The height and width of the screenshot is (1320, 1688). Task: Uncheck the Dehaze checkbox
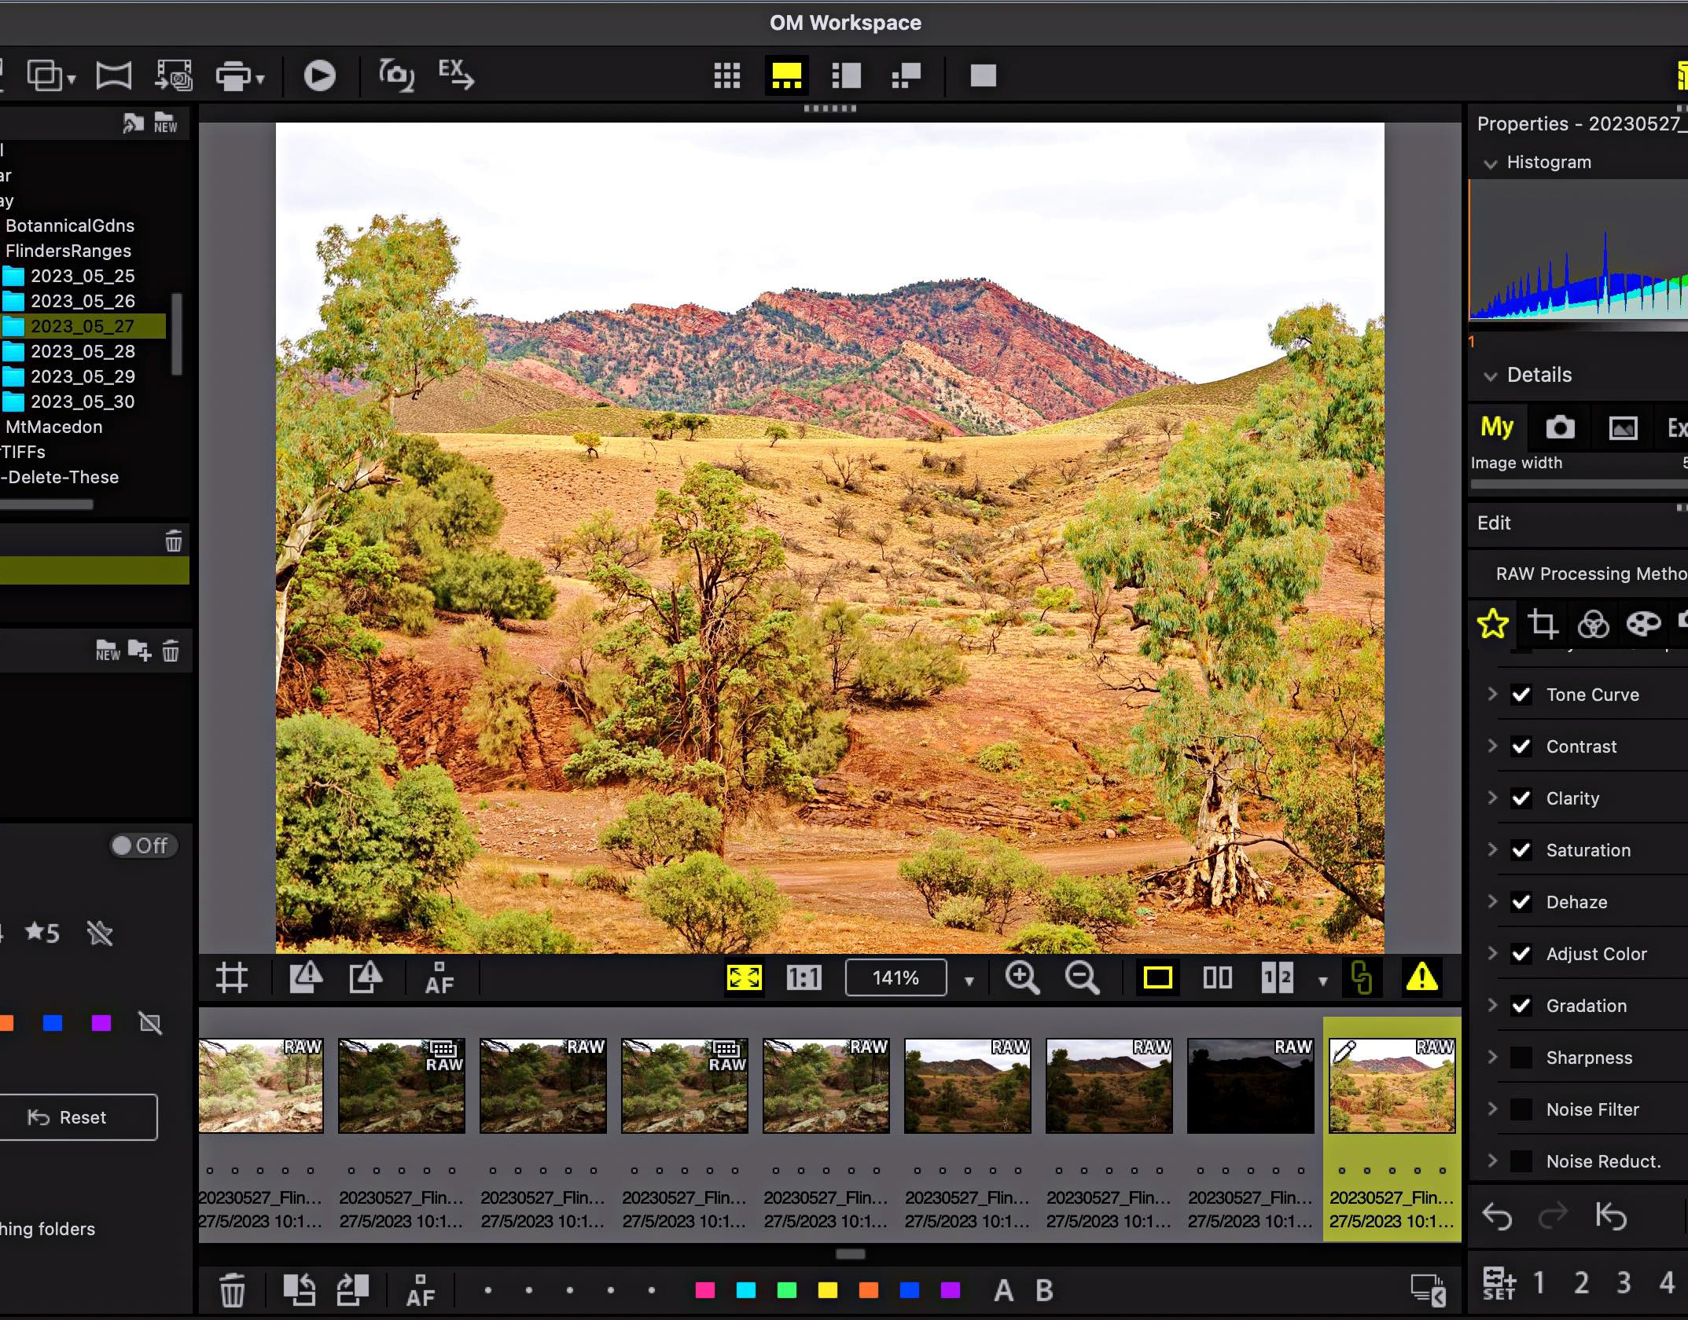point(1521,902)
